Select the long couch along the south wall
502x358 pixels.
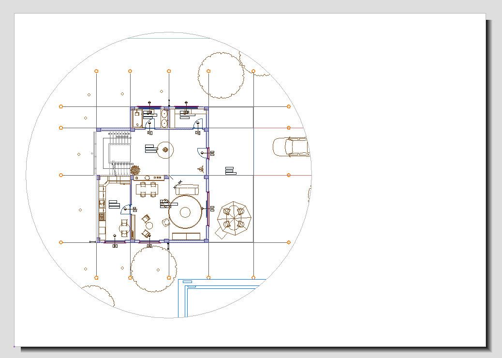pyautogui.click(x=186, y=236)
